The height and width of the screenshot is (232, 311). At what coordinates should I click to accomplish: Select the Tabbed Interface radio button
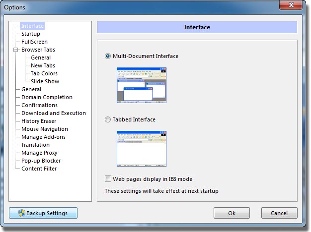pos(108,119)
